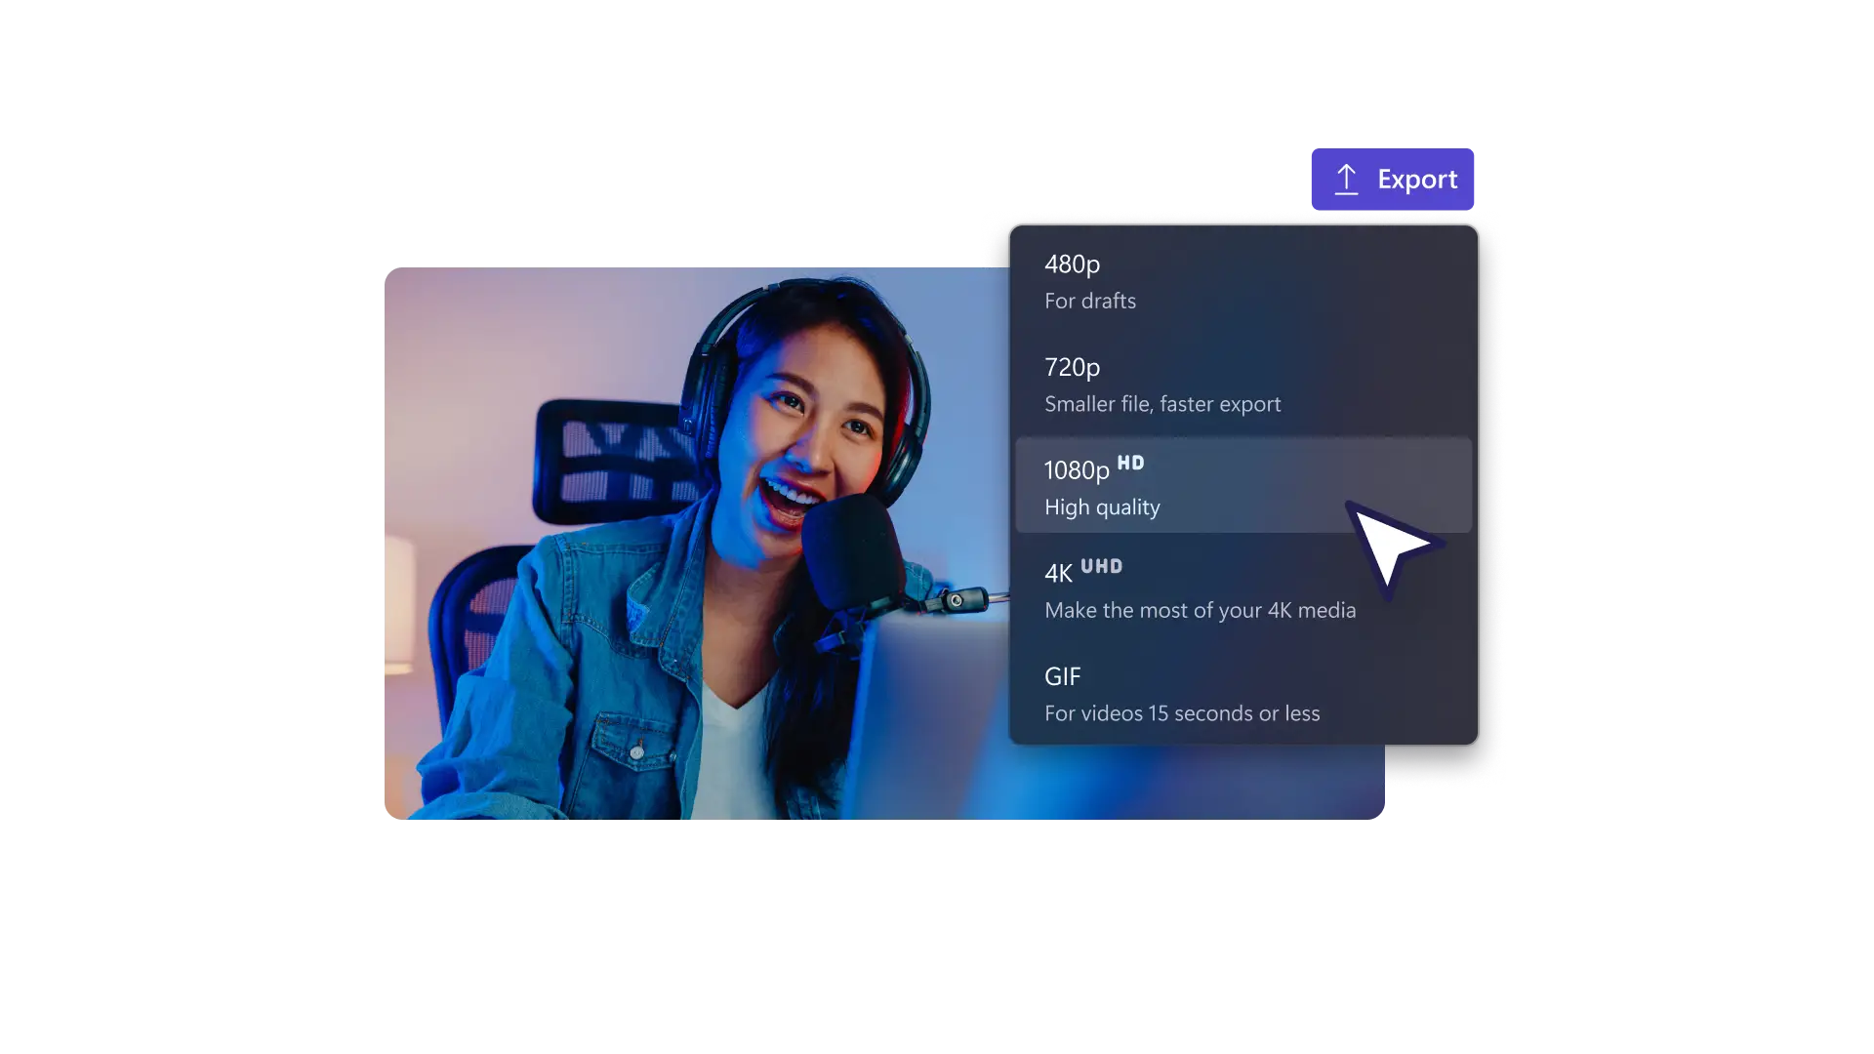Click the 'Make the most of your 4K media' text
The width and height of the screenshot is (1874, 1054).
coord(1201,610)
